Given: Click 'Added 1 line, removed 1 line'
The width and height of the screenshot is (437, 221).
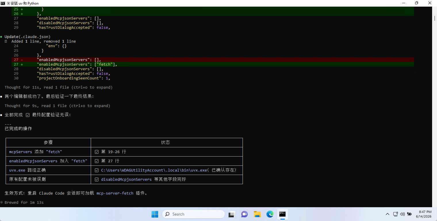Looking at the screenshot, I should (x=44, y=41).
